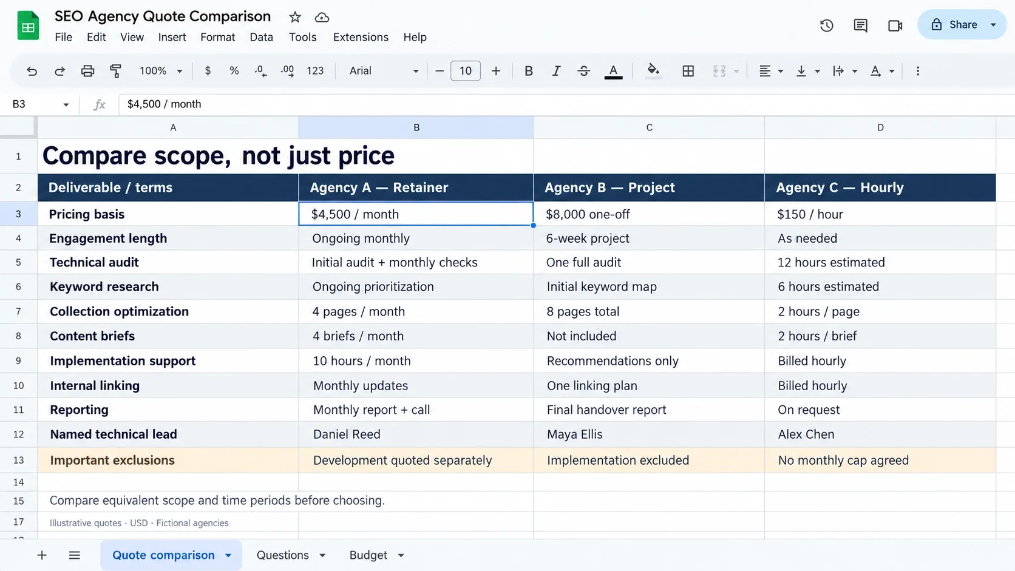Open the Data menu
Image resolution: width=1015 pixels, height=571 pixels.
(x=261, y=37)
